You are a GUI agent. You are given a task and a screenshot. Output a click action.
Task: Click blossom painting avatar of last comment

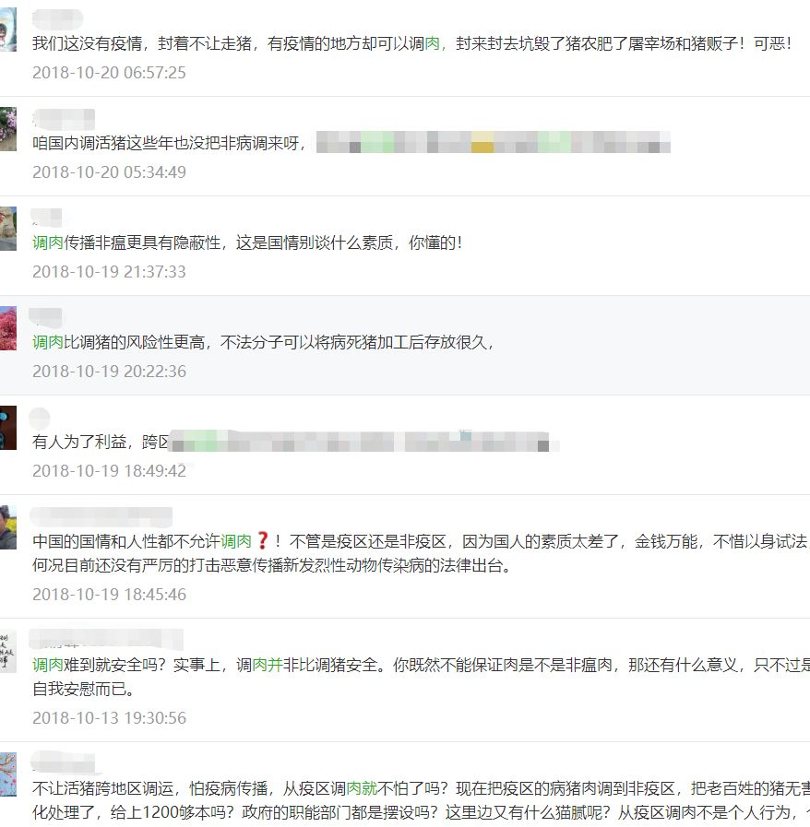coord(8,774)
